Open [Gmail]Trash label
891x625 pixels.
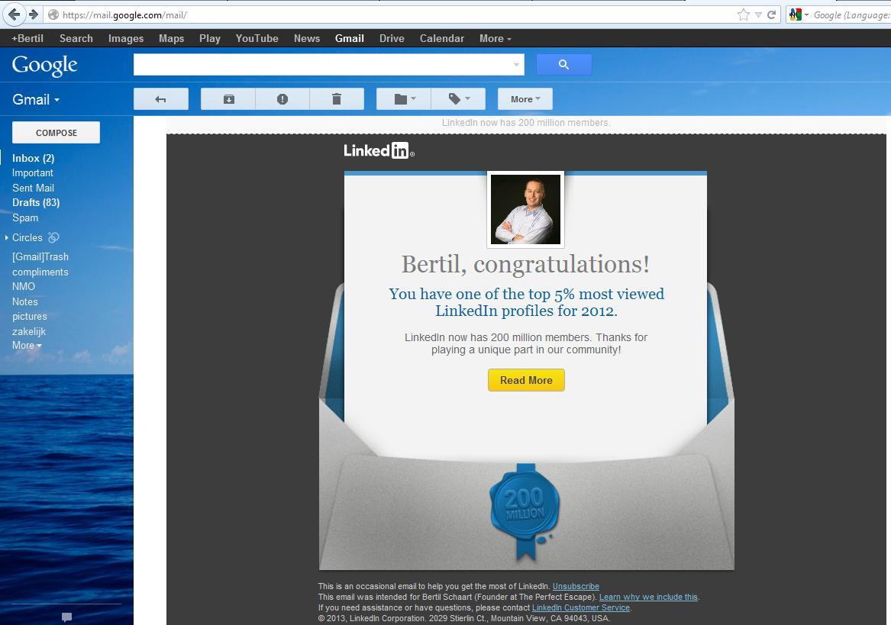pyautogui.click(x=40, y=257)
